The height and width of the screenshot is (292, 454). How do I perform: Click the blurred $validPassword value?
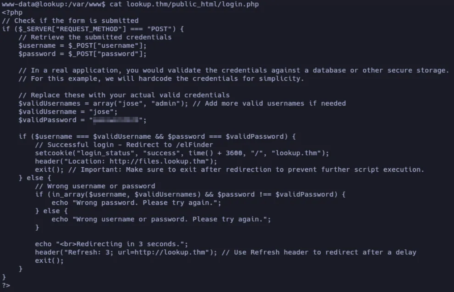(116, 120)
